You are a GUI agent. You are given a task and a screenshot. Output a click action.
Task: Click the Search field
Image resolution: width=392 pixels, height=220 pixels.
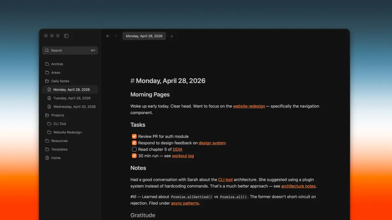tap(70, 51)
